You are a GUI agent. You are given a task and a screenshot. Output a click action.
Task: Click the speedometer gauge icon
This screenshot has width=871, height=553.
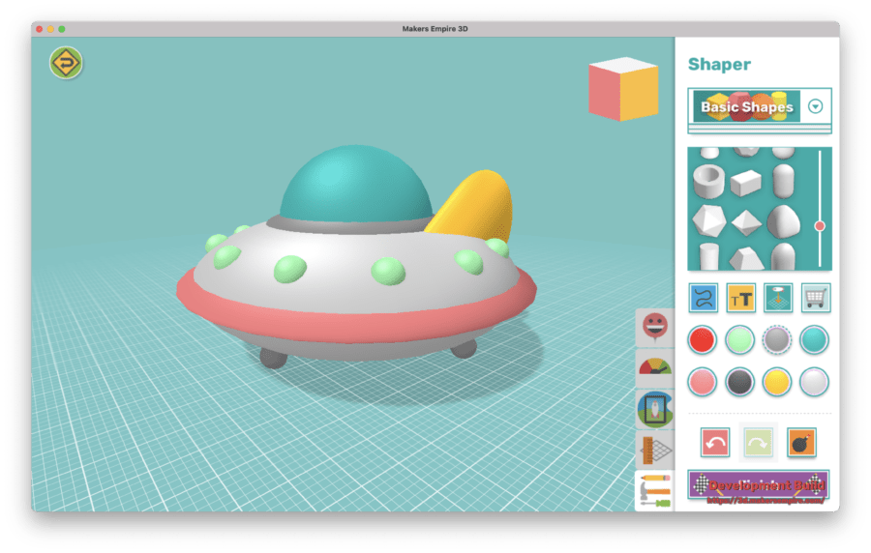pyautogui.click(x=655, y=368)
